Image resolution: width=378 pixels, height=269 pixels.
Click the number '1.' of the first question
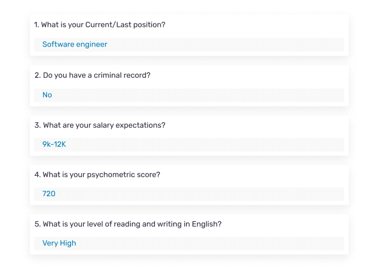(x=37, y=25)
